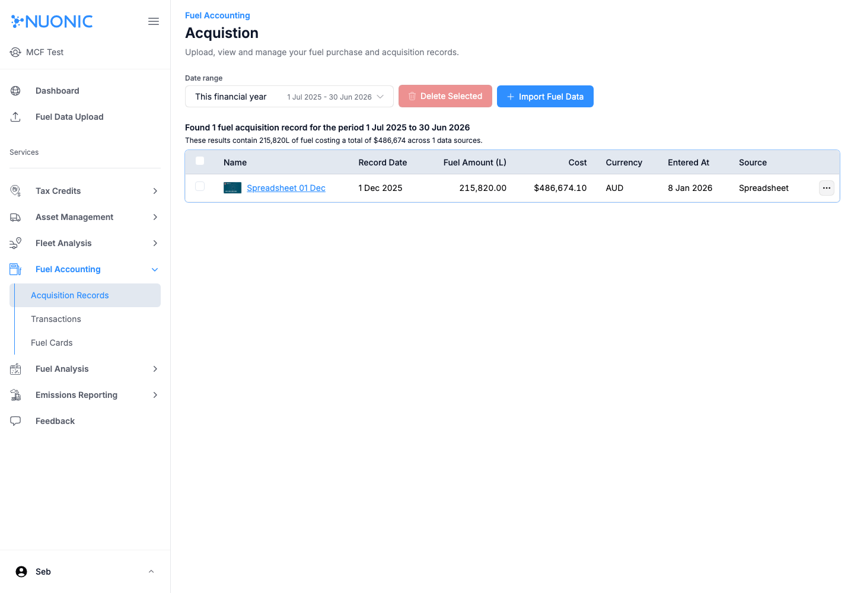This screenshot has height=593, width=854.
Task: Click the Fuel Data Upload icon
Action: [x=15, y=116]
